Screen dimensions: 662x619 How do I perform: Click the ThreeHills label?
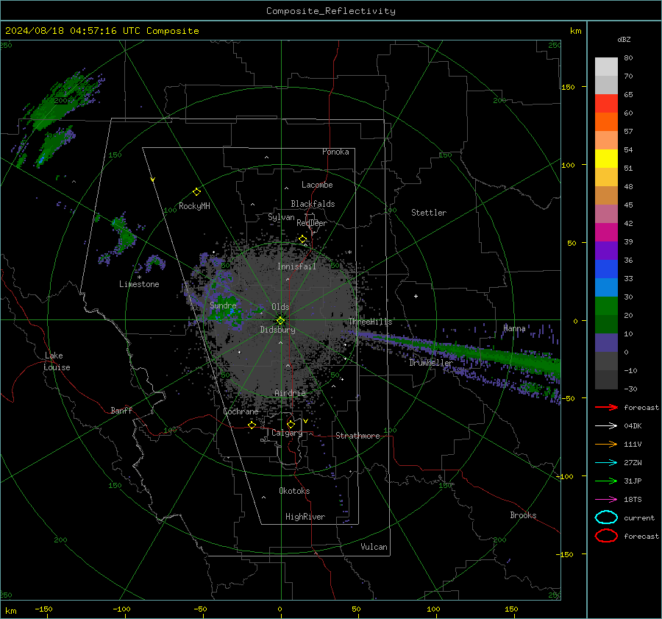[370, 322]
